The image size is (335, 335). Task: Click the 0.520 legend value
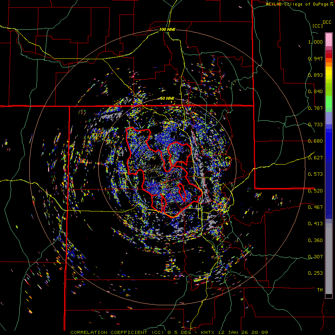click(315, 191)
